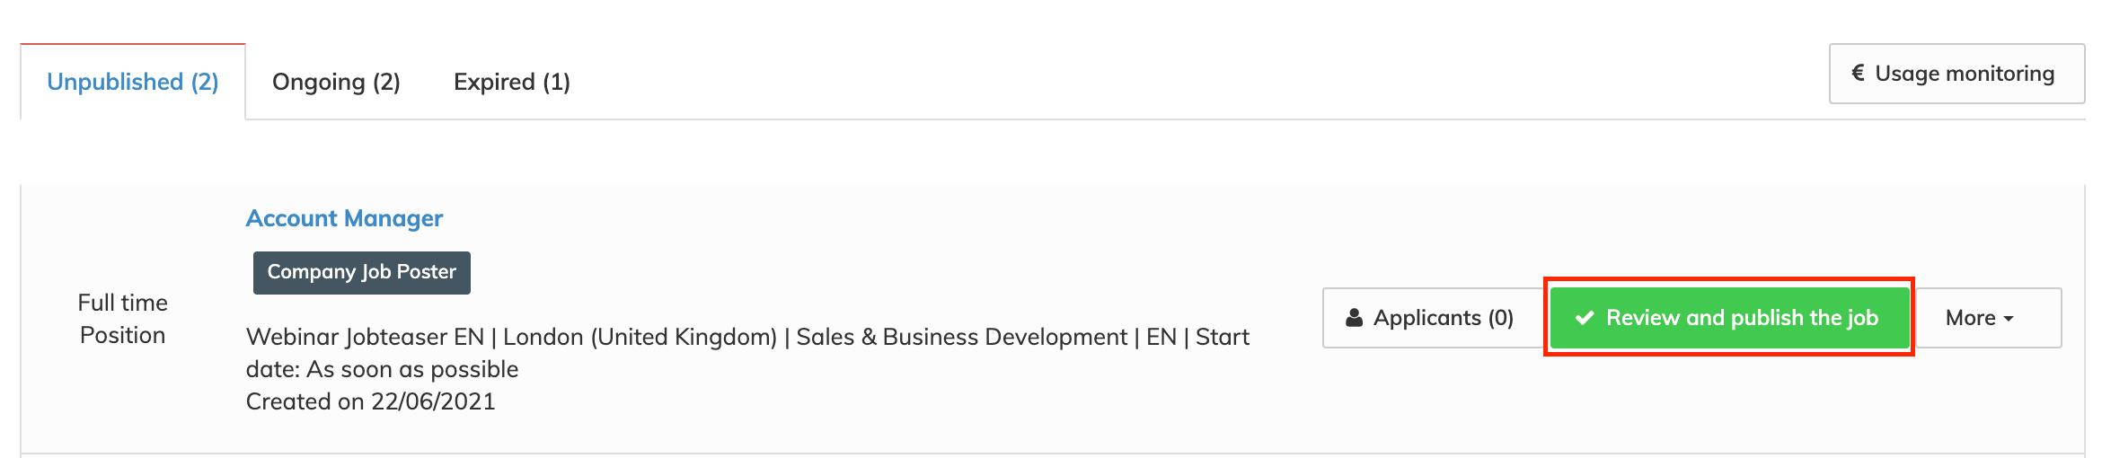Click the caret arrow next to More
2102x458 pixels.
(2009, 319)
